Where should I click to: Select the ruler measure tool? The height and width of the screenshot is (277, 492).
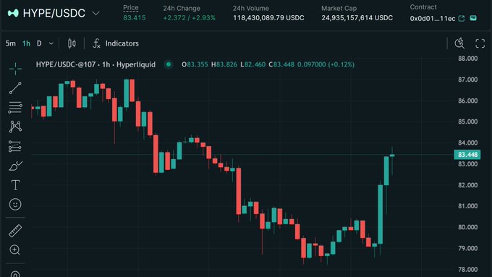(15, 231)
